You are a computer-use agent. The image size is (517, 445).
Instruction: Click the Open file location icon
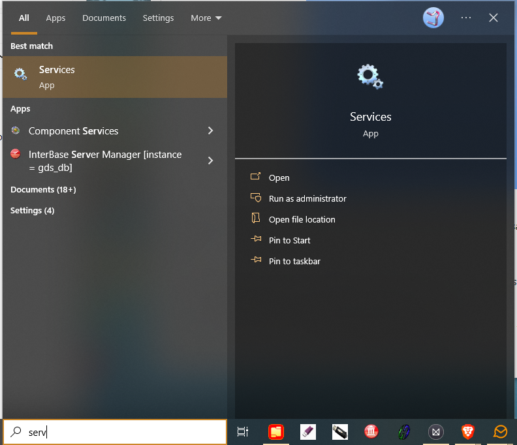[256, 218]
